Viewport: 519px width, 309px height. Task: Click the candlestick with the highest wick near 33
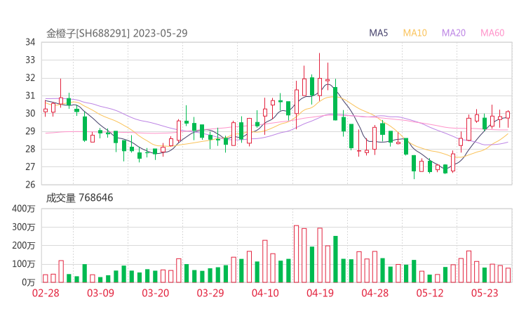tap(320, 77)
